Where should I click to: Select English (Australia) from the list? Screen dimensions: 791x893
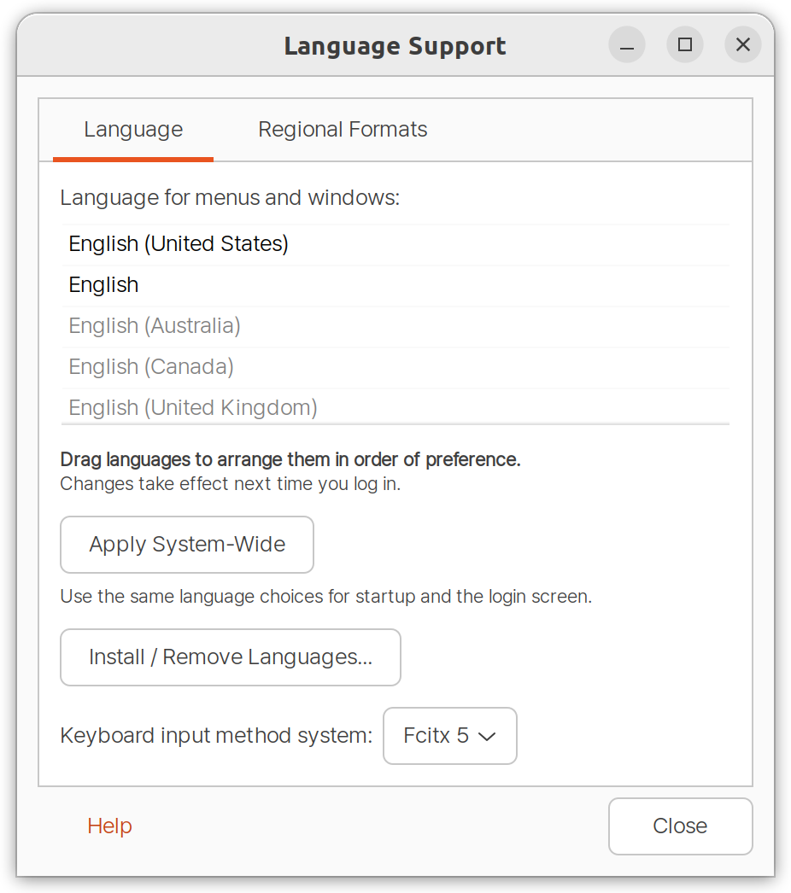point(155,325)
